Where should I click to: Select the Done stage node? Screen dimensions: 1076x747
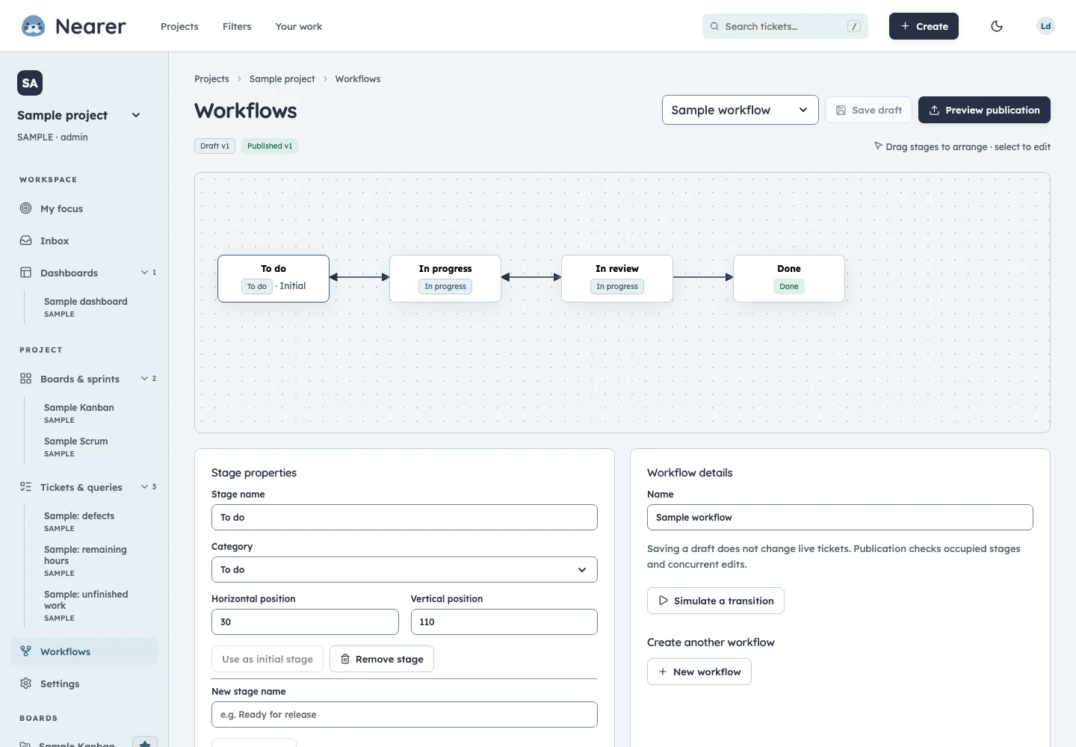click(789, 279)
